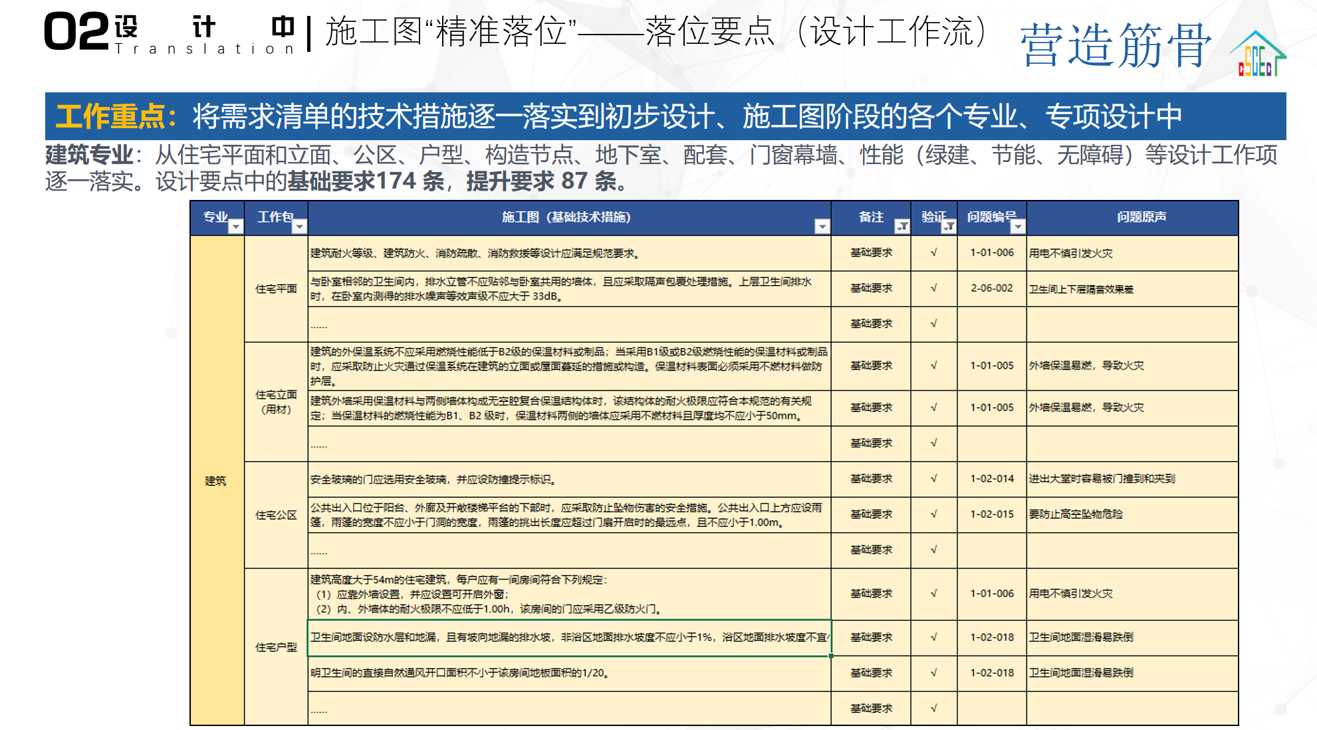Open the active filter on 验证 column
Viewport: 1317px width, 730px height.
(949, 227)
